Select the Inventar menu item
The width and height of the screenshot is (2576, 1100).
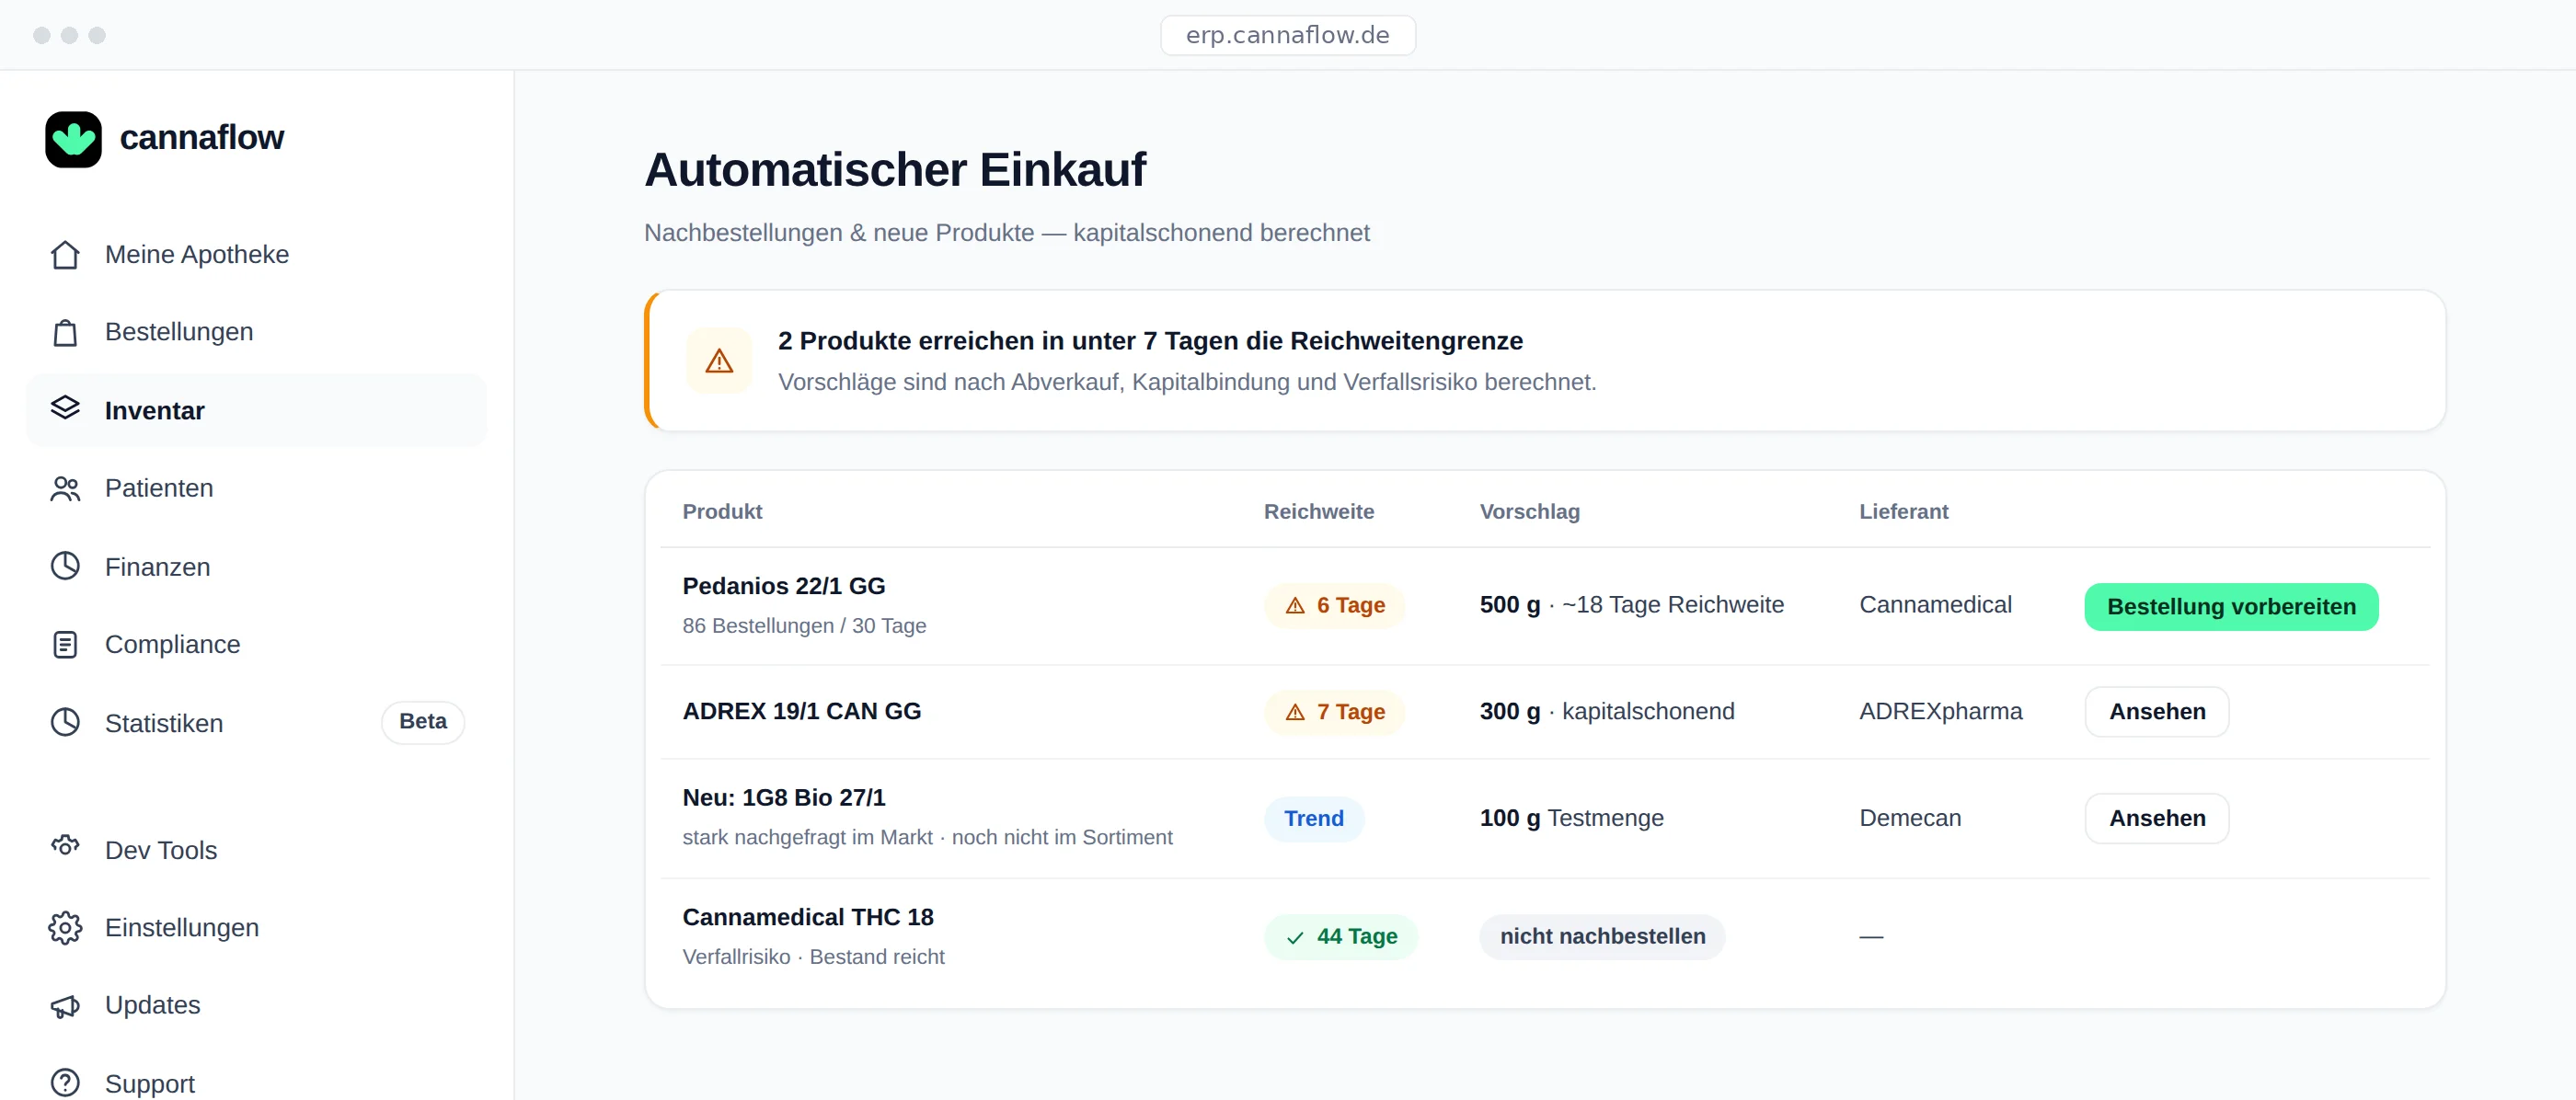click(x=256, y=410)
